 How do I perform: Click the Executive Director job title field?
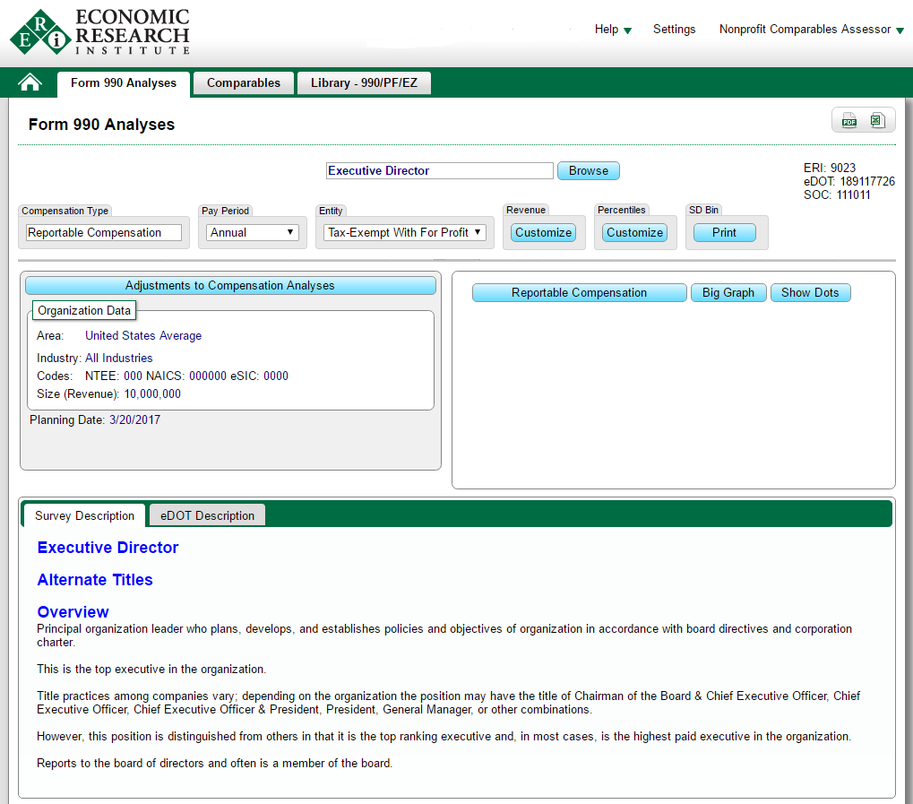coord(439,171)
